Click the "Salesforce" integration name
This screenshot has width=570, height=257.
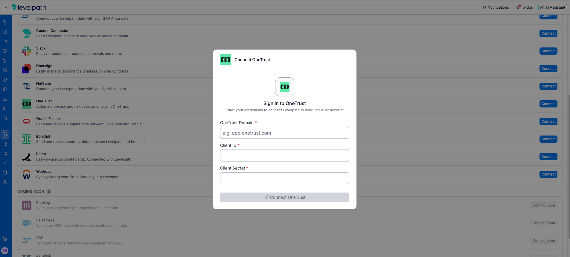point(45,220)
